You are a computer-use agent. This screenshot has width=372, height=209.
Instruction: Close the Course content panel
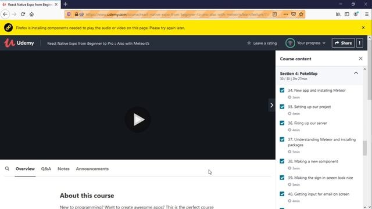tap(360, 58)
